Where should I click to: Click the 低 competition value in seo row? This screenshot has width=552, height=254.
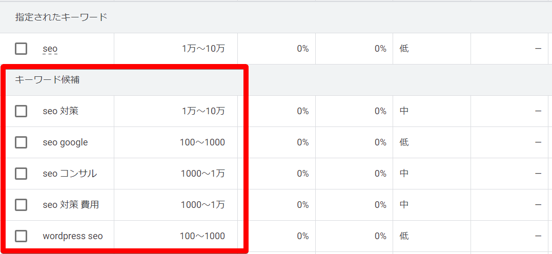[x=404, y=49]
